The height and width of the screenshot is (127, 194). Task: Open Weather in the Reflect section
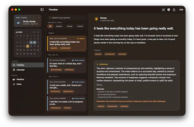pos(28,79)
